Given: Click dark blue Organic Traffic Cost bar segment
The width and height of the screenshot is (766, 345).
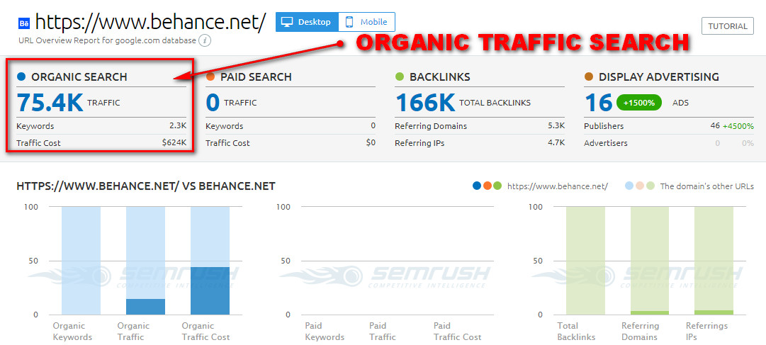Looking at the screenshot, I should click(210, 290).
